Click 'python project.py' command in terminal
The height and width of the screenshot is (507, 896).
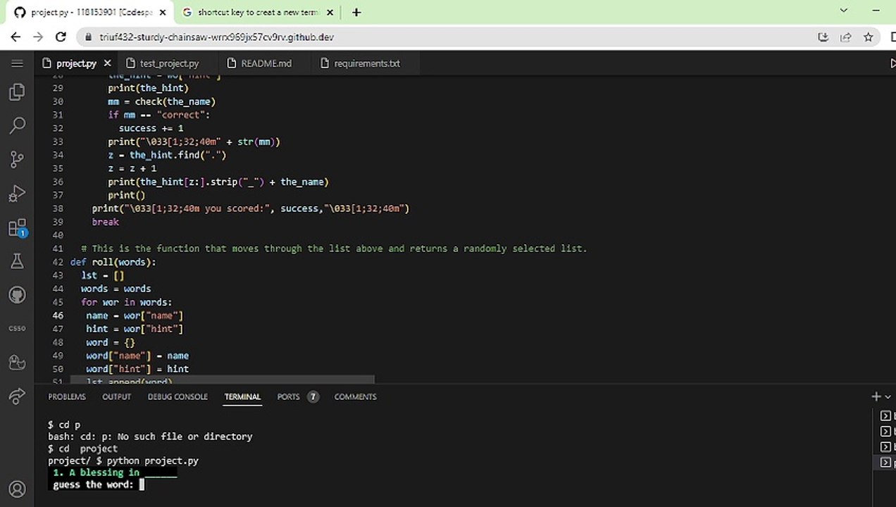click(x=153, y=461)
